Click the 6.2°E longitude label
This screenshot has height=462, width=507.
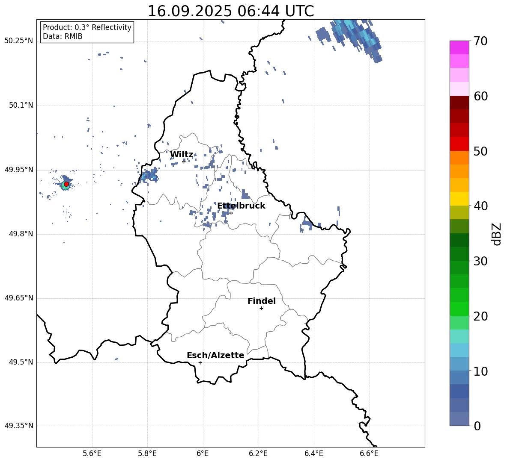pos(258,453)
